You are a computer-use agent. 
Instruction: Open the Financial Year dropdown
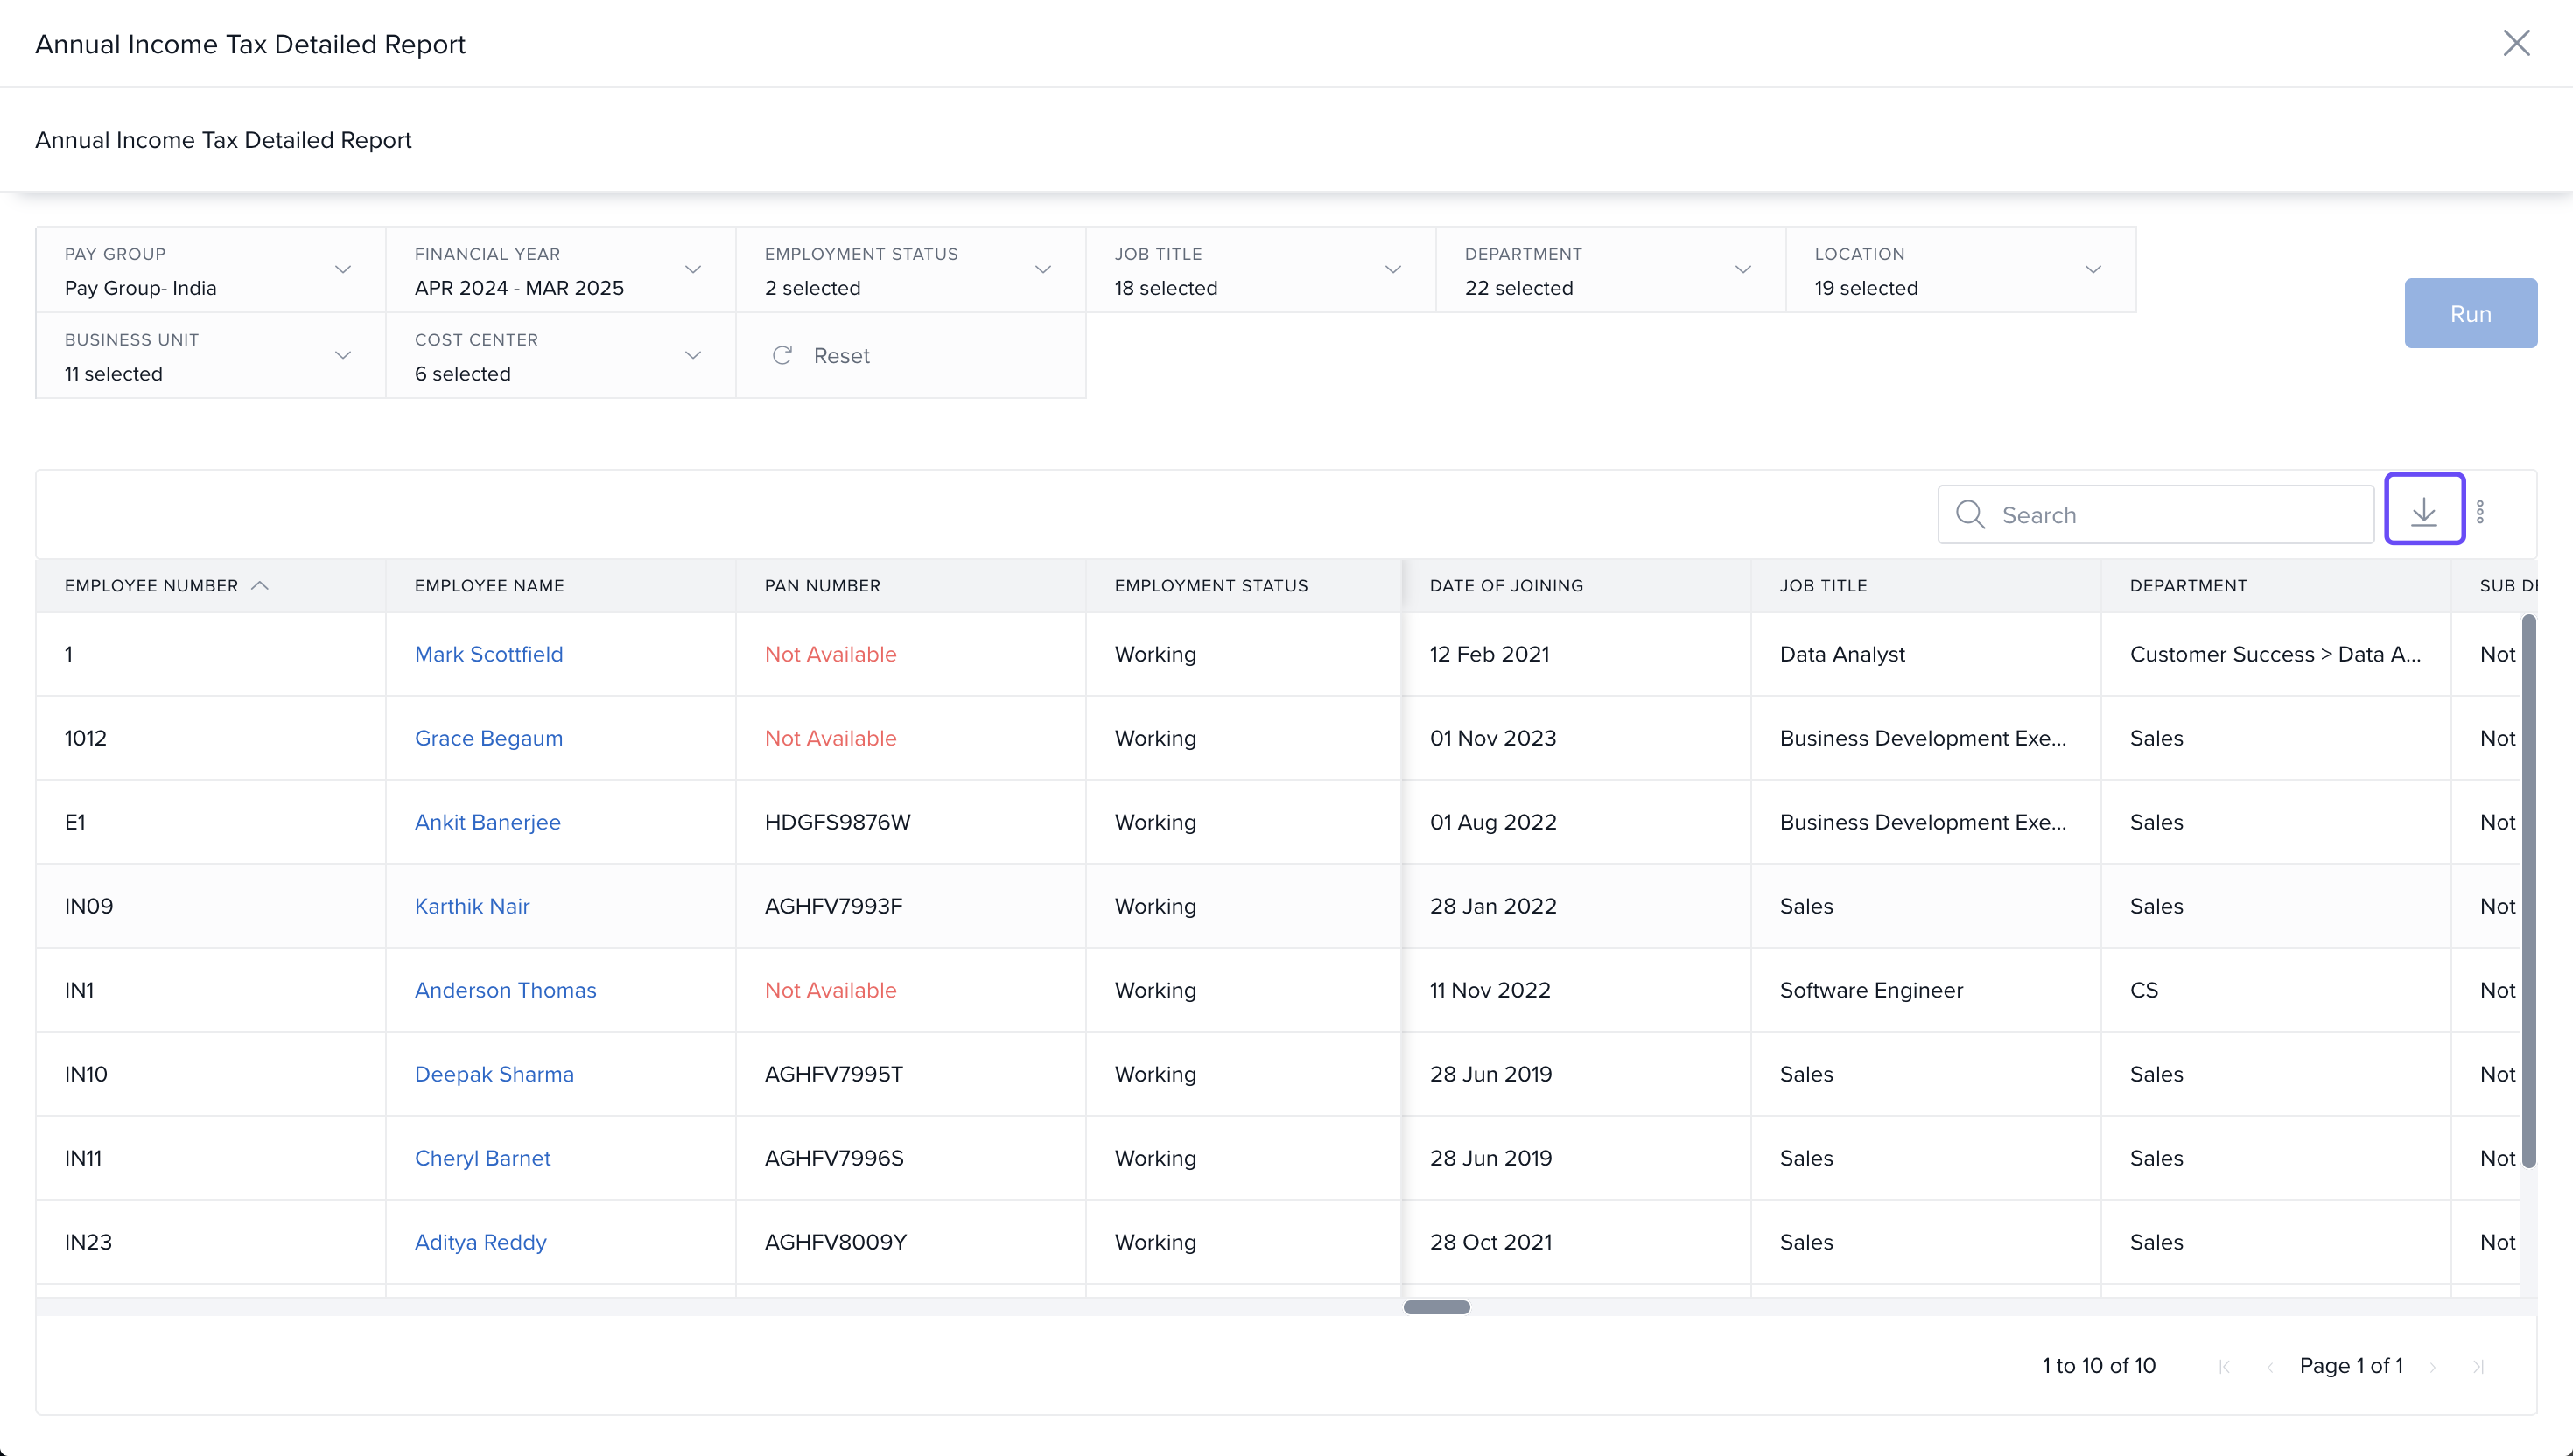point(692,270)
